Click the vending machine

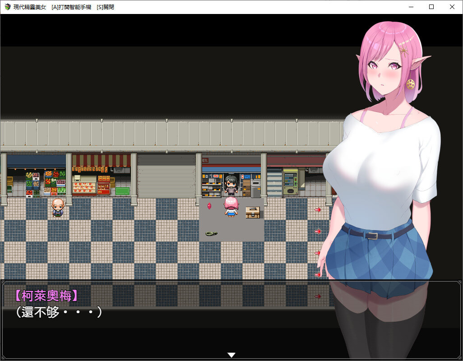(x=290, y=181)
